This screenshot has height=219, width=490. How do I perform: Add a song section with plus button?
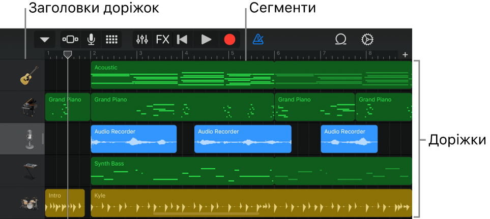tap(405, 54)
